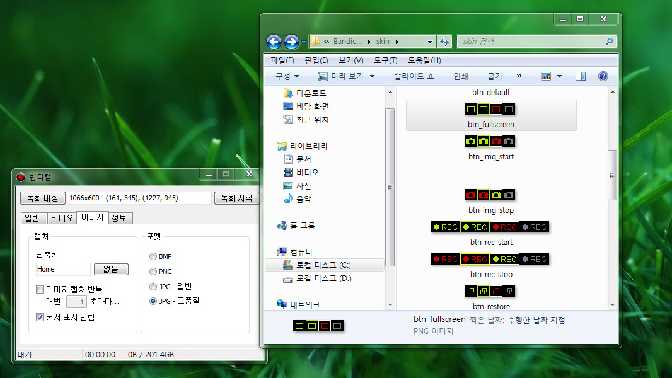672x378 pixels.
Task: Expand the view options dropdown arrow
Action: 559,76
